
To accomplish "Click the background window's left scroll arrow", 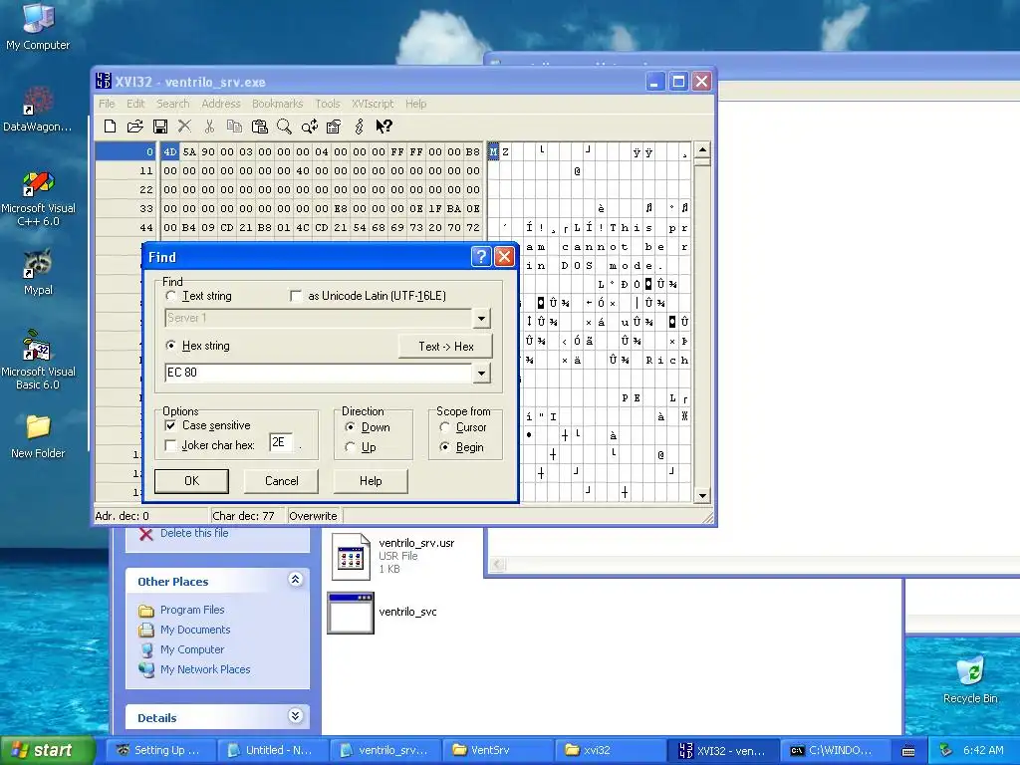I will tap(498, 565).
